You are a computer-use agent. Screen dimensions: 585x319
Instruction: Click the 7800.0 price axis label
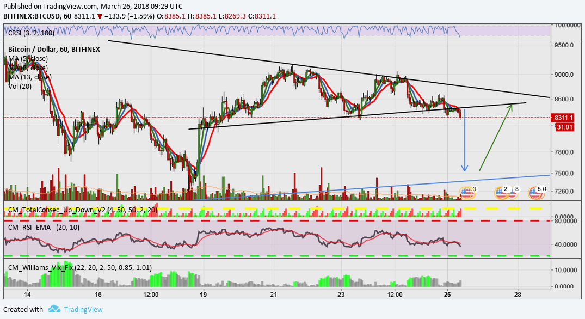pos(563,152)
